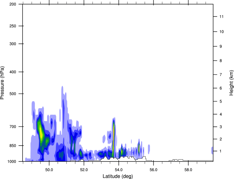
Task: Click the light blue patch at right plot edge
Action: click(x=212, y=150)
